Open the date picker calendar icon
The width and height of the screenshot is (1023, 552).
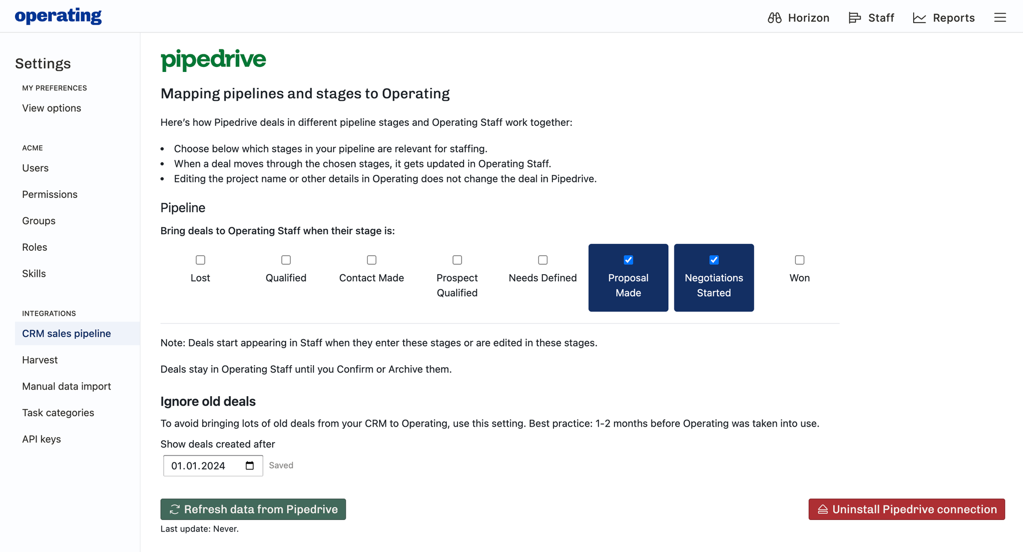click(x=250, y=466)
